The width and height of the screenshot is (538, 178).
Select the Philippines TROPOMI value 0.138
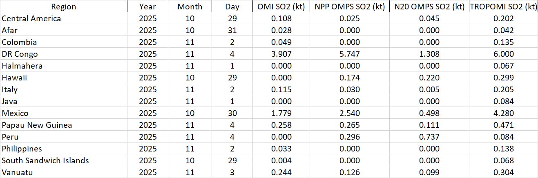[503, 149]
